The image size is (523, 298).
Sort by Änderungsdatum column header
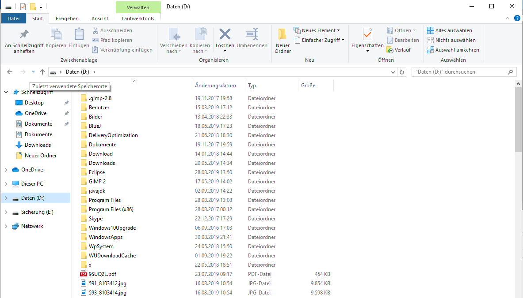point(218,86)
